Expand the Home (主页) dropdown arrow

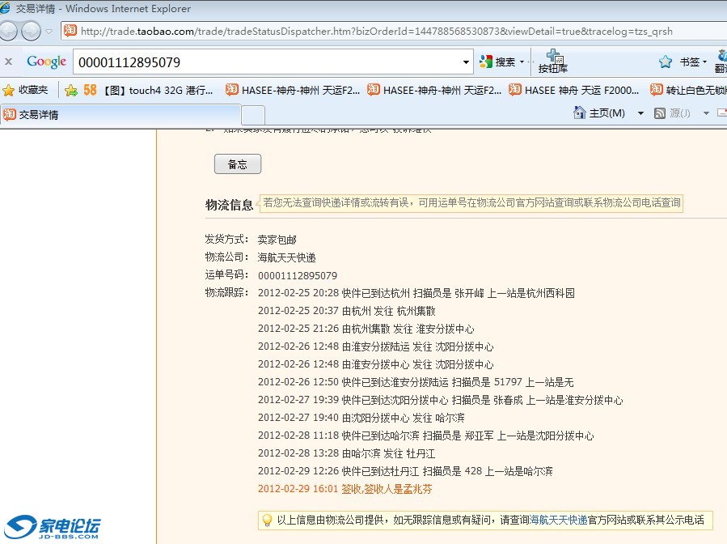click(x=640, y=113)
